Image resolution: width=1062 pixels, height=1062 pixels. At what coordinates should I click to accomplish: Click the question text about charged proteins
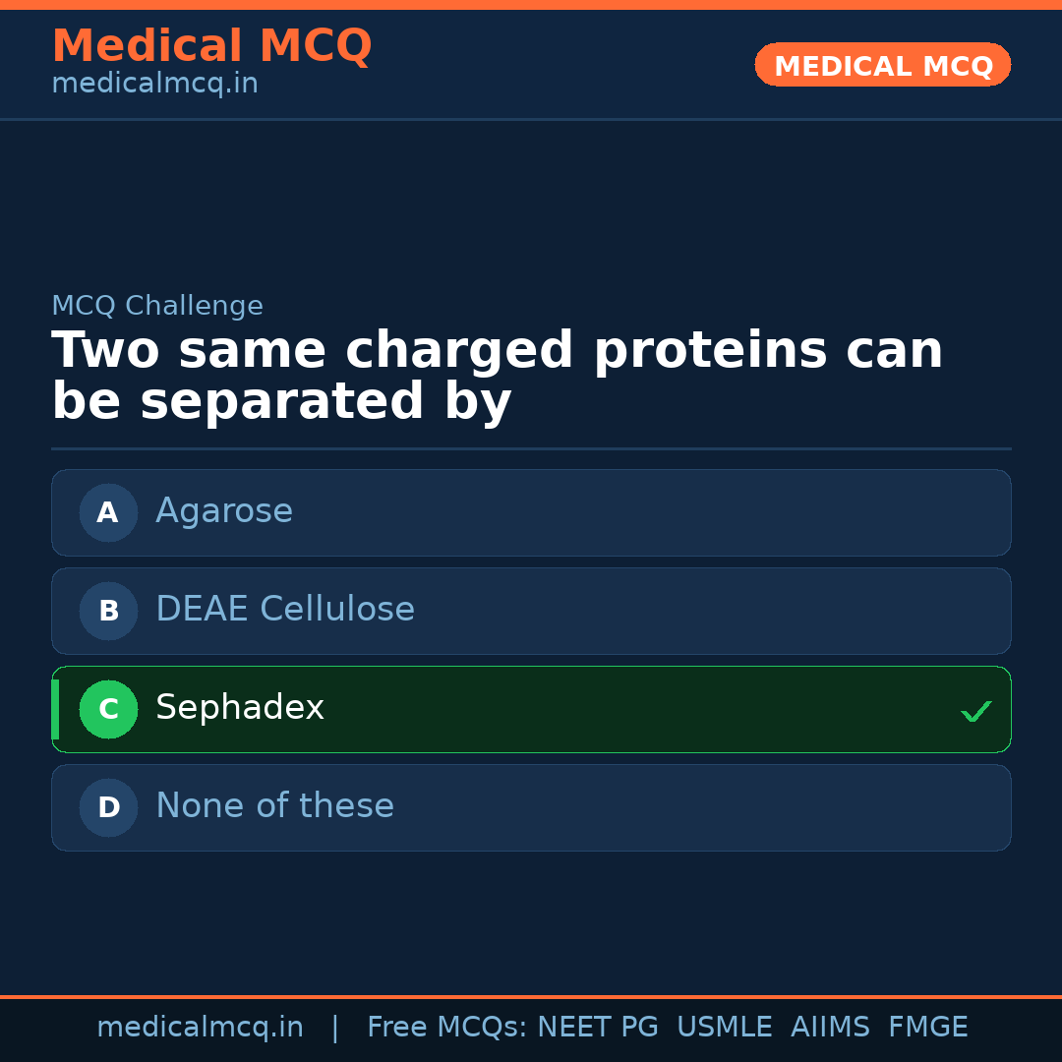(x=497, y=377)
